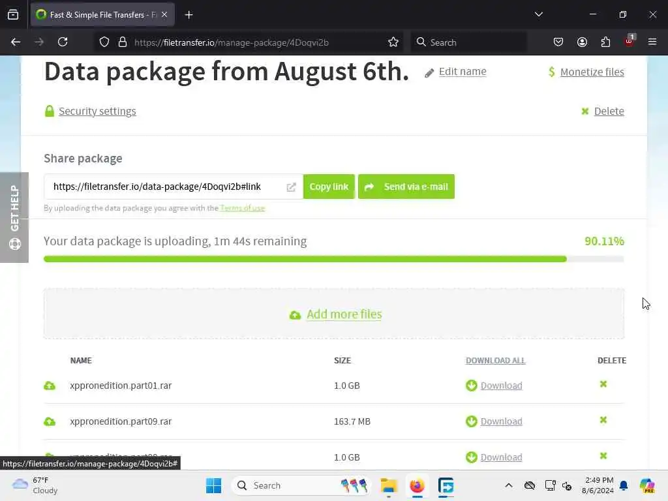This screenshot has width=668, height=501.
Task: Download xppronedition.part09.rar
Action: tap(502, 421)
